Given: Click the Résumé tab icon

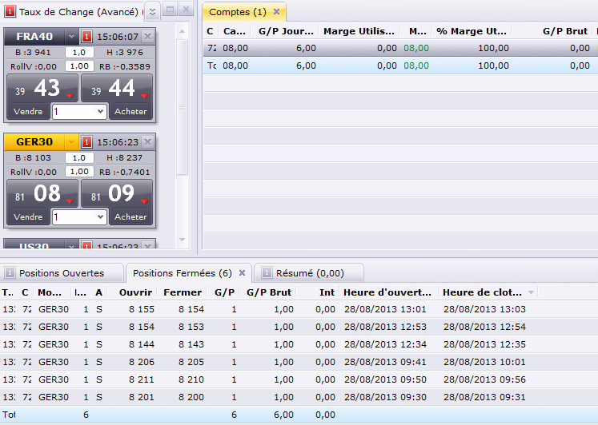Looking at the screenshot, I should 267,273.
